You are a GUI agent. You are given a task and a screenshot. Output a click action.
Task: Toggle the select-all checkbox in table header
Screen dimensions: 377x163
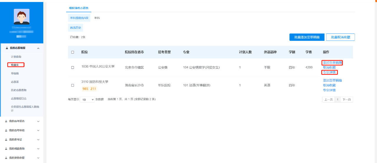tap(73, 52)
